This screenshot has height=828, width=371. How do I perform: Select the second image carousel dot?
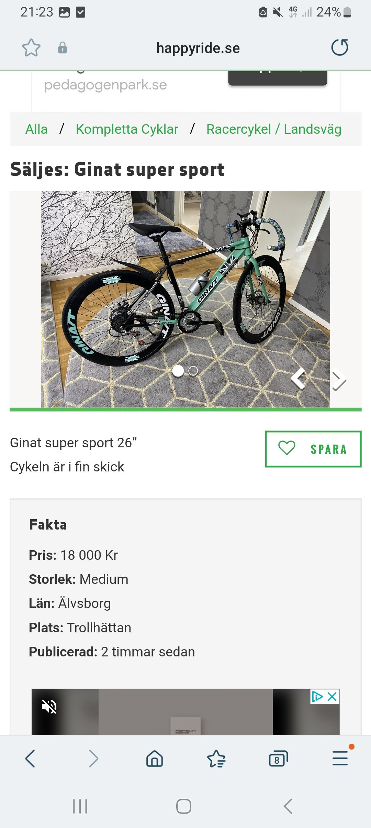(x=193, y=371)
